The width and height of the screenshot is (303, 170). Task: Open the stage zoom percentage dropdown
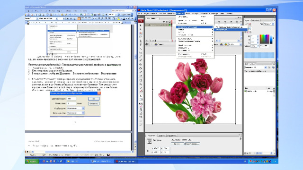click(241, 44)
